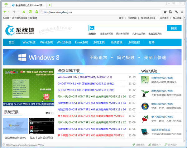
Task: Open the Linux系统 navigation menu
Action: (82, 42)
